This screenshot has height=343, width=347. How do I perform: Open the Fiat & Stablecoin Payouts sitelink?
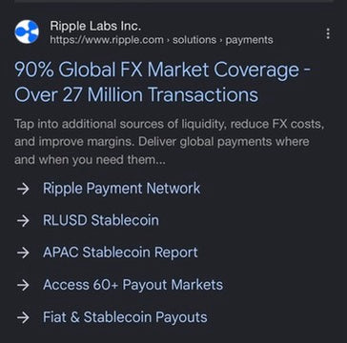click(x=125, y=317)
